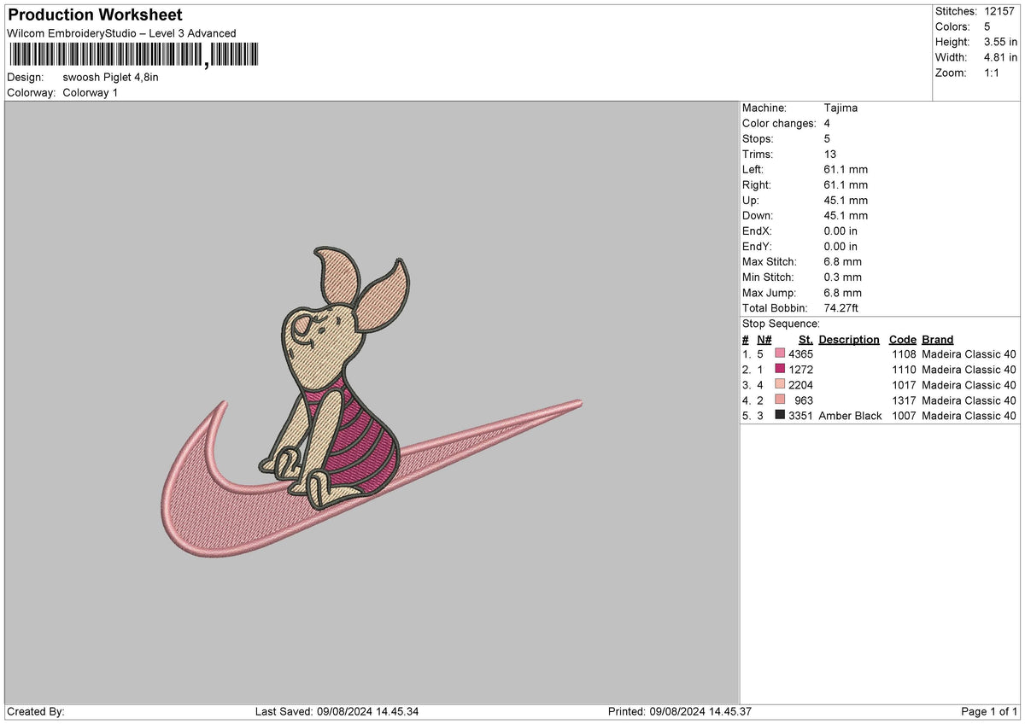Click the Height value 3.55 in
This screenshot has height=724, width=1025.
tap(1000, 42)
